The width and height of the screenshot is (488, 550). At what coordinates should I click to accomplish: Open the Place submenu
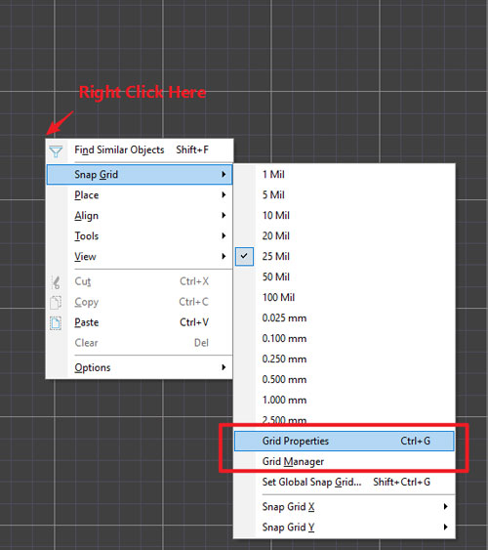pyautogui.click(x=140, y=194)
